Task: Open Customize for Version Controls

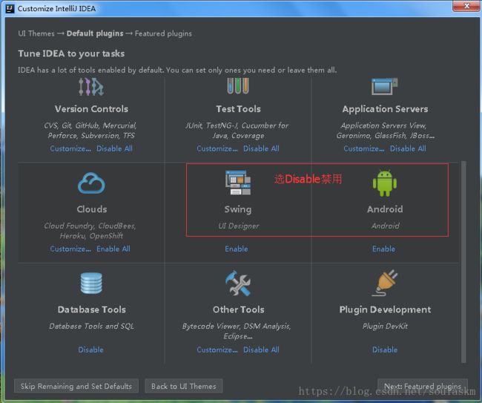Action: 70,148
